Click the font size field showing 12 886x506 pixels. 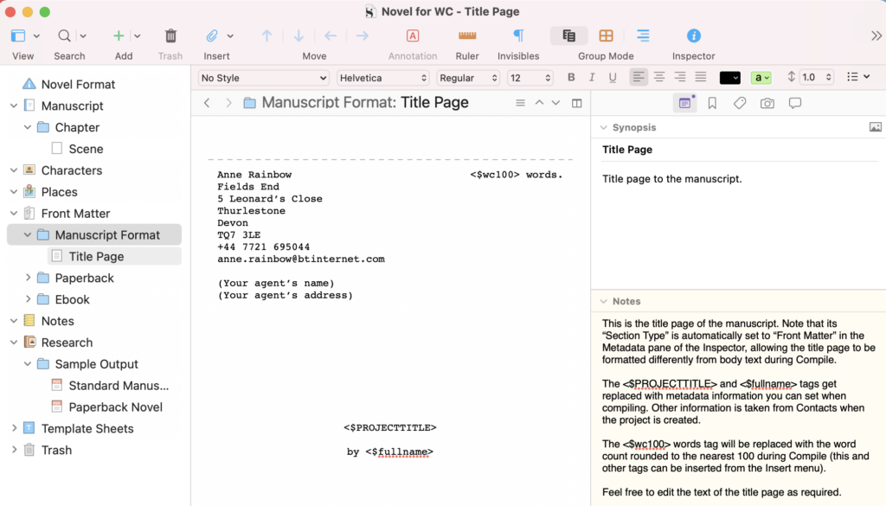pyautogui.click(x=523, y=78)
